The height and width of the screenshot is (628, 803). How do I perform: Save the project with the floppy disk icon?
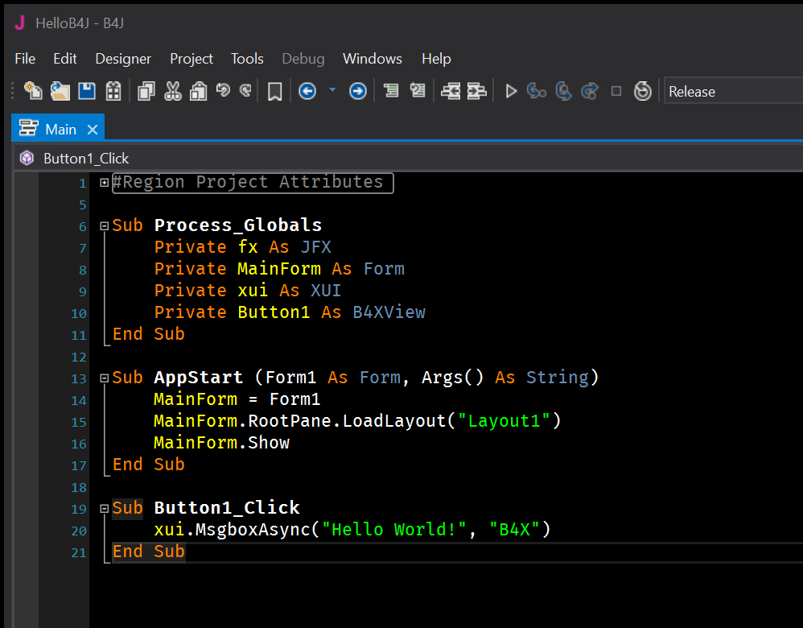[x=87, y=91]
